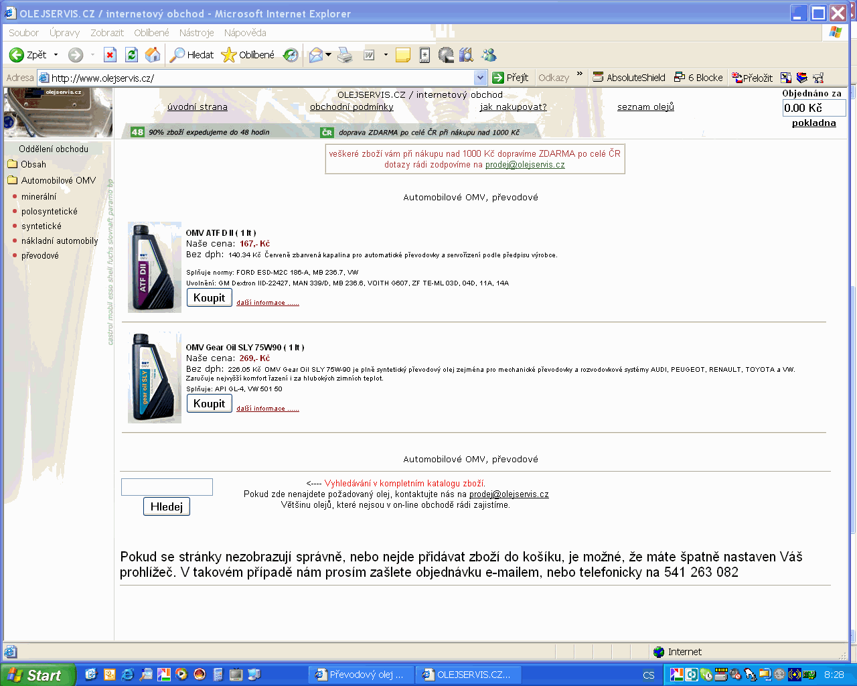
Task: Open the Oblíbené favorites star button
Action: [248, 55]
